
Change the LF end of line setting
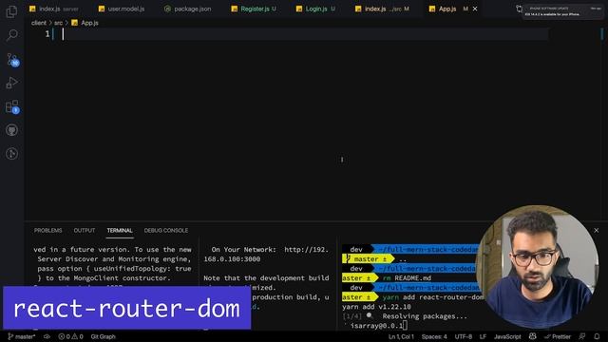click(483, 336)
